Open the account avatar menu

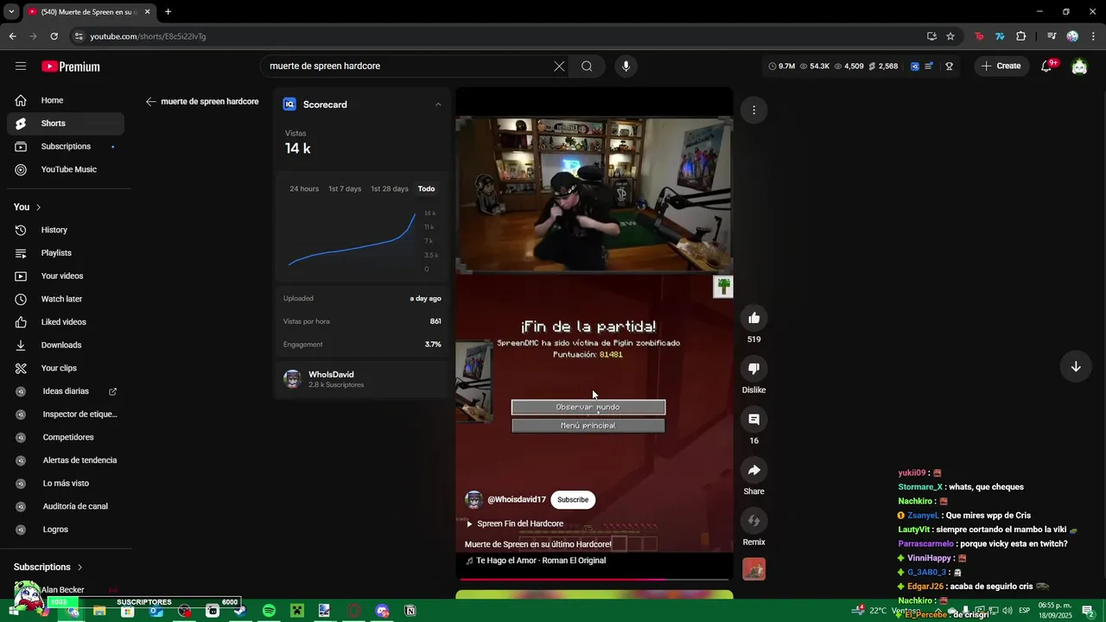click(1079, 66)
